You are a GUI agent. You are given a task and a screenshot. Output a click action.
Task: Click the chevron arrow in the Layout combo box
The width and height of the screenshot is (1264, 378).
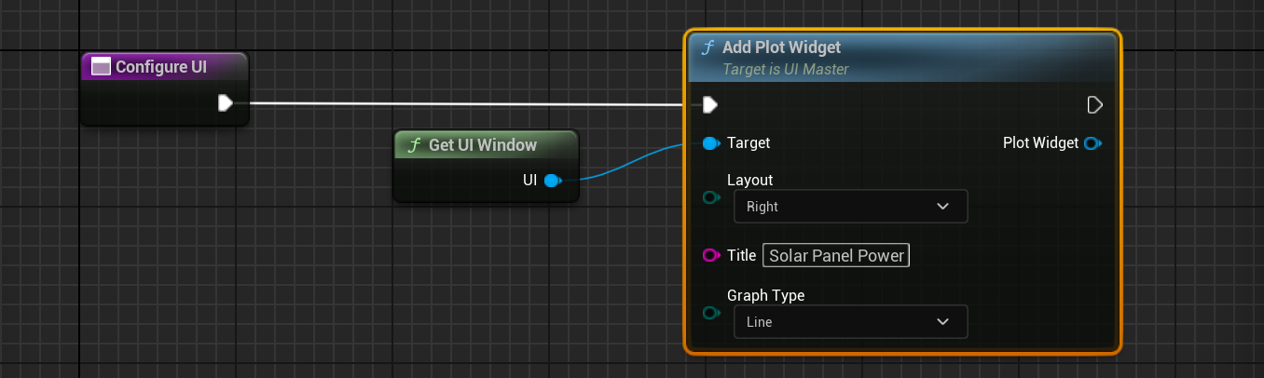[x=942, y=207]
